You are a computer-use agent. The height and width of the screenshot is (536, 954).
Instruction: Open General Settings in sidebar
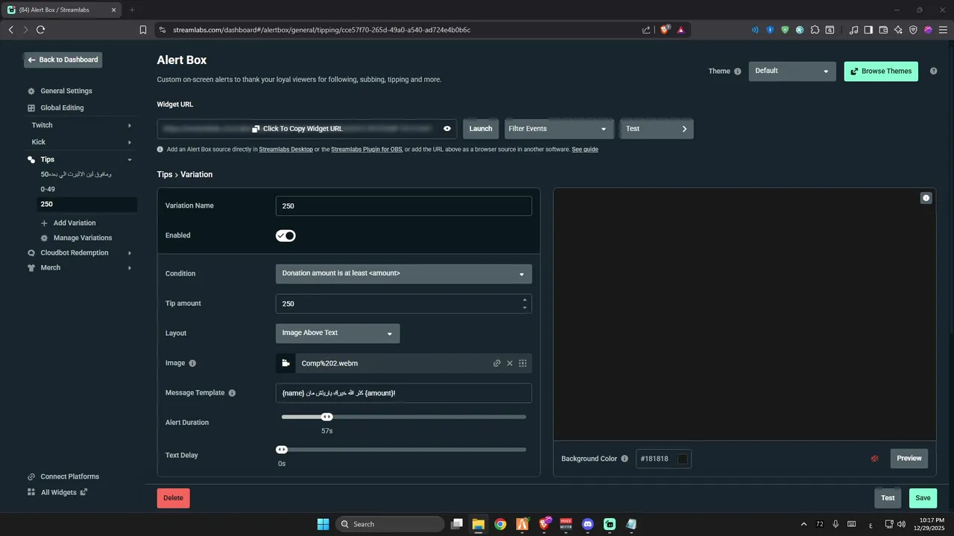[x=66, y=91]
